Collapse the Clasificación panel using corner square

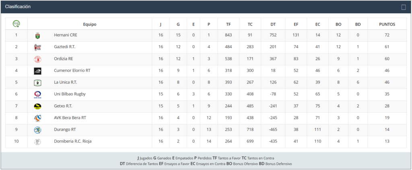point(404,7)
